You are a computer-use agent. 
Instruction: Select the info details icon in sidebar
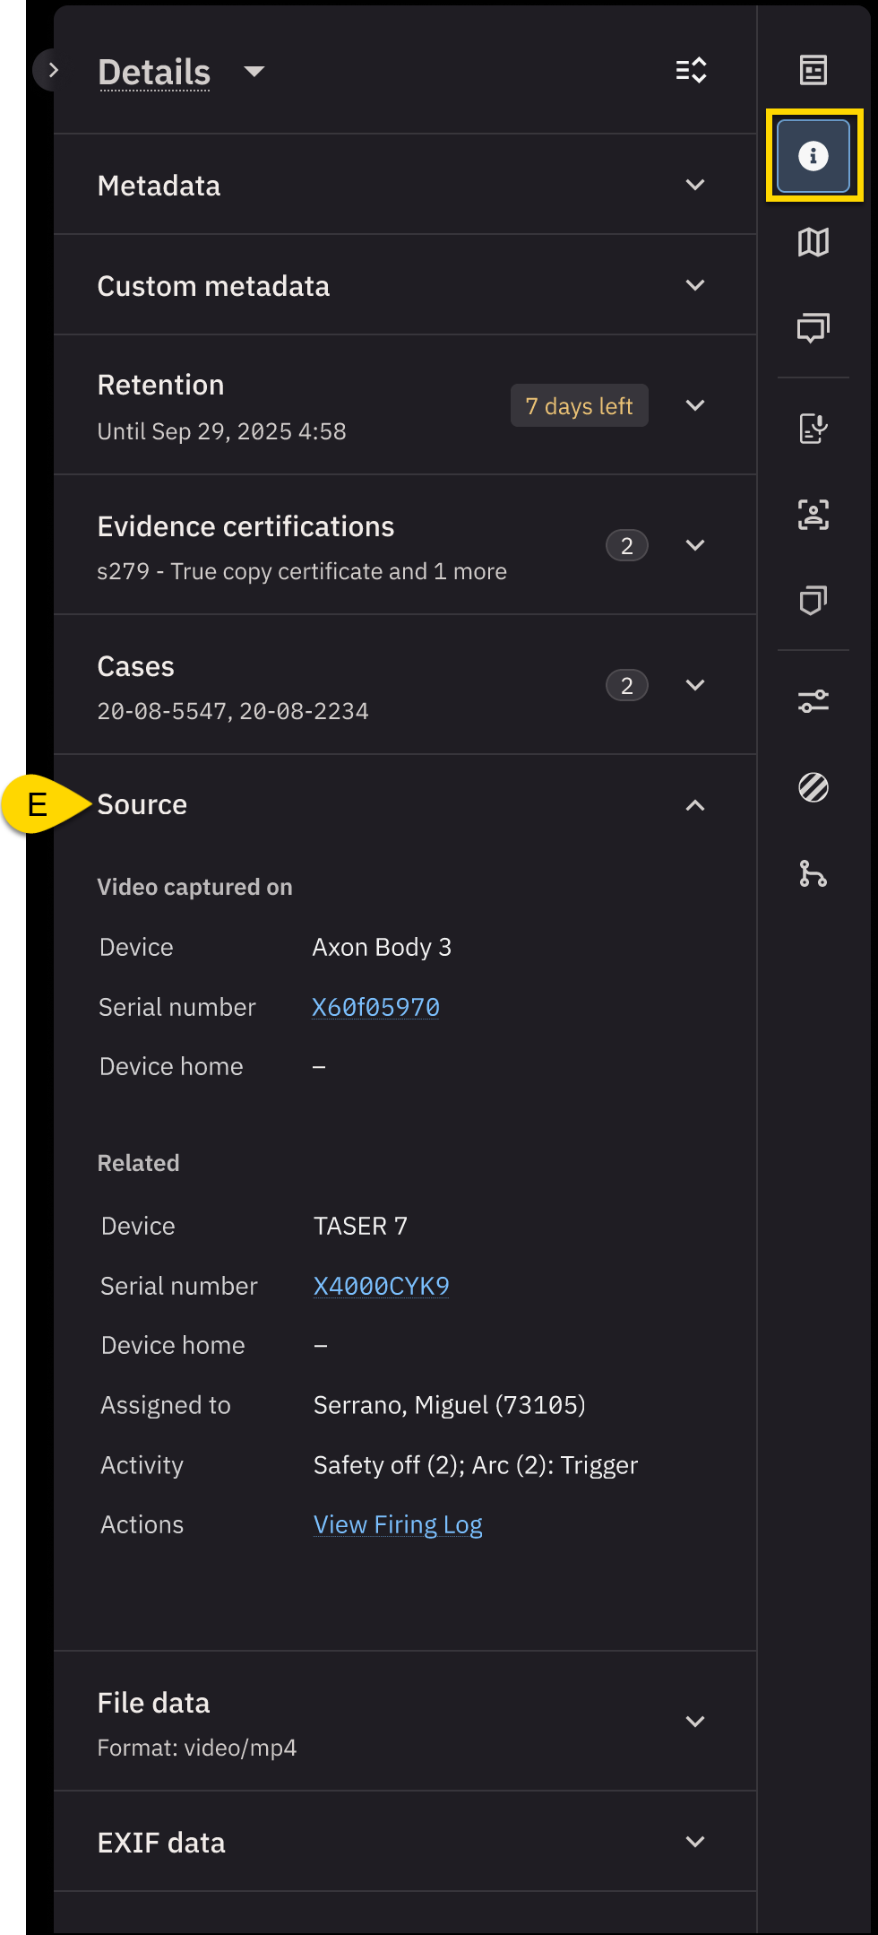[813, 156]
